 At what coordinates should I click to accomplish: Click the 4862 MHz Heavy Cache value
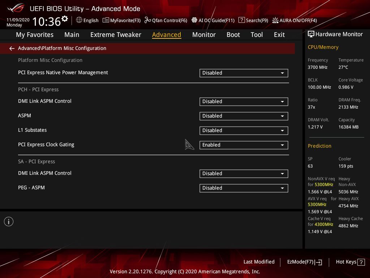pyautogui.click(x=348, y=226)
